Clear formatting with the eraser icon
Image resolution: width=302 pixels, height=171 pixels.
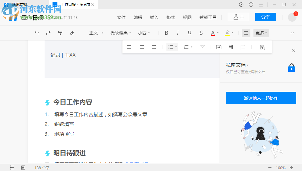(72, 33)
